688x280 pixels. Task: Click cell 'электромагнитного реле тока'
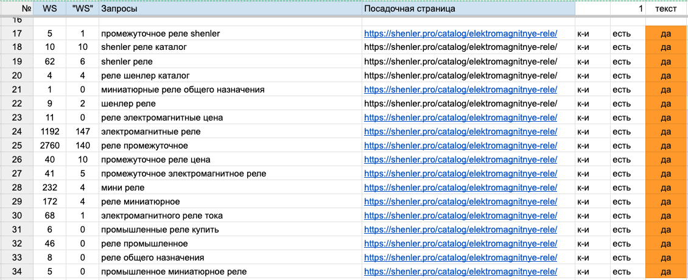pyautogui.click(x=230, y=216)
